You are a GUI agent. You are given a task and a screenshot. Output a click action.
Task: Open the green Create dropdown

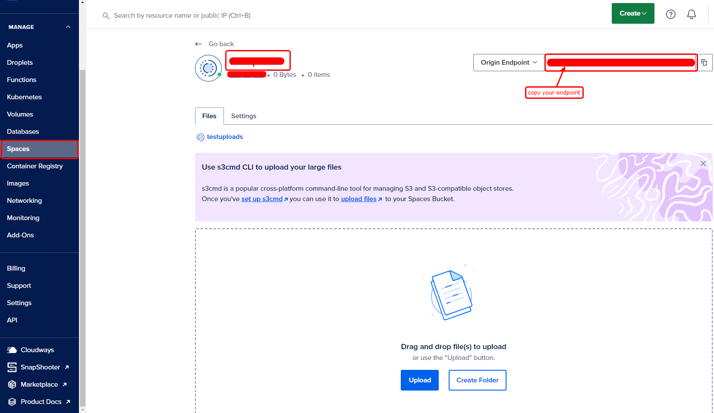coord(632,13)
